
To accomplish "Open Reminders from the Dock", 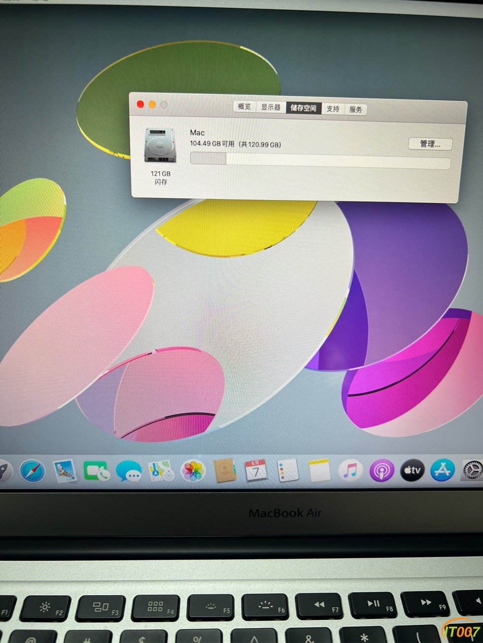I will coord(288,471).
